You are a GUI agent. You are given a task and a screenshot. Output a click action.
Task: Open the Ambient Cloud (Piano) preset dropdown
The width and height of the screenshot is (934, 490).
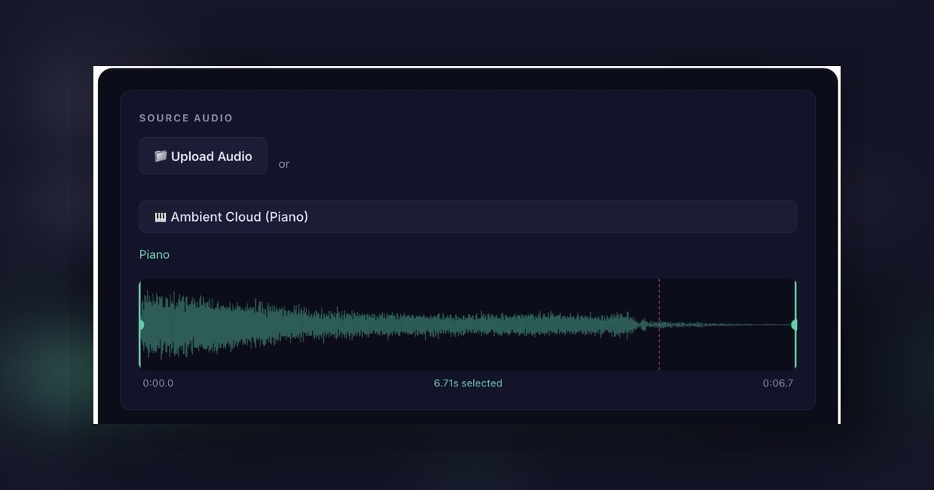(x=467, y=217)
